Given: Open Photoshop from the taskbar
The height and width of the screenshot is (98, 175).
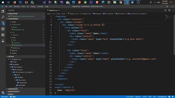Looking at the screenshot, I should pos(21,2).
